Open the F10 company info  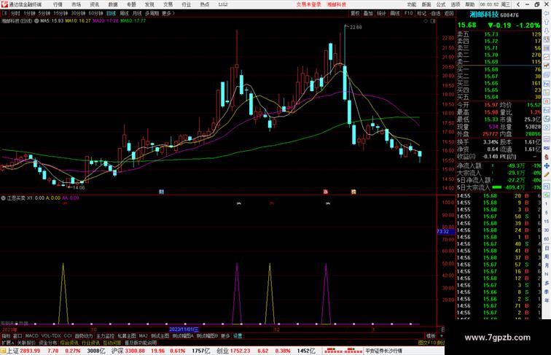[x=408, y=13]
